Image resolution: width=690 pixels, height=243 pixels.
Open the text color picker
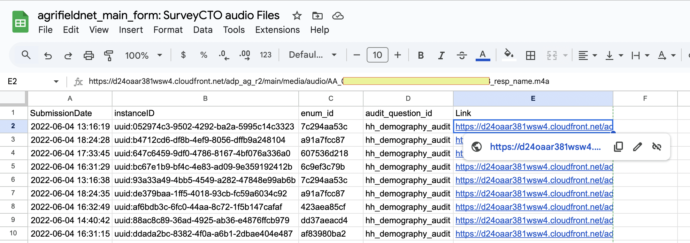click(x=483, y=55)
